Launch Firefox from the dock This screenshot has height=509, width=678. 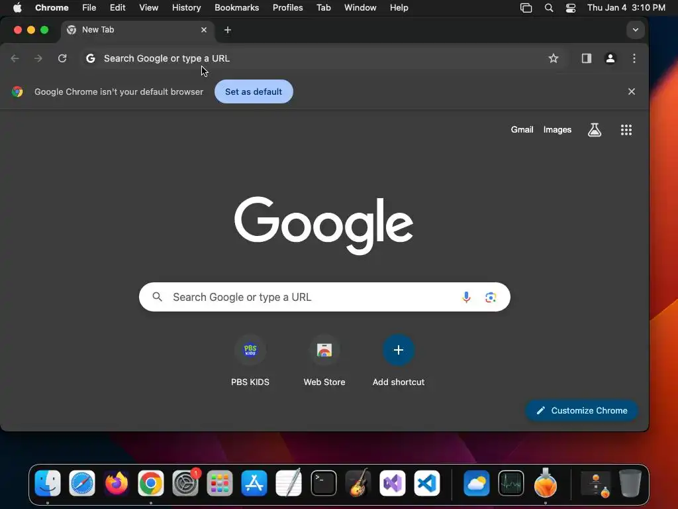coord(117,483)
